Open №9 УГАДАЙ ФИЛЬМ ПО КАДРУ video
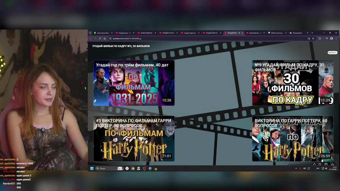 (292, 83)
